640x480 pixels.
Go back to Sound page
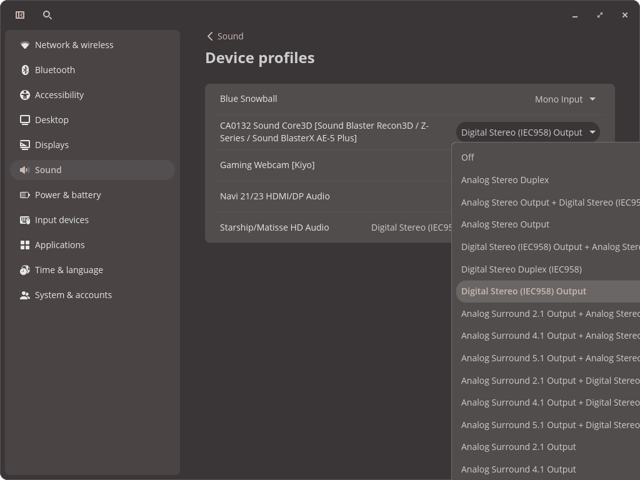point(225,36)
